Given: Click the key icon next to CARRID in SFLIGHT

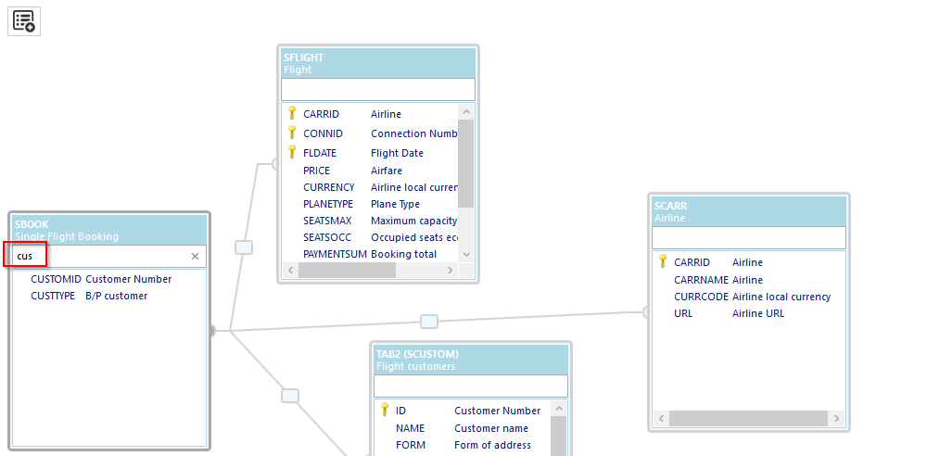Looking at the screenshot, I should pos(292,114).
